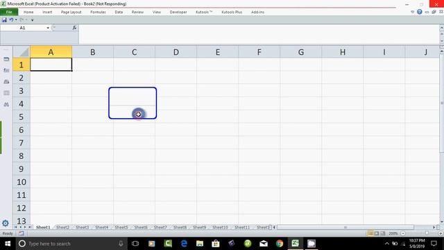
Task: Open the View ribbon tab
Action: click(x=157, y=12)
